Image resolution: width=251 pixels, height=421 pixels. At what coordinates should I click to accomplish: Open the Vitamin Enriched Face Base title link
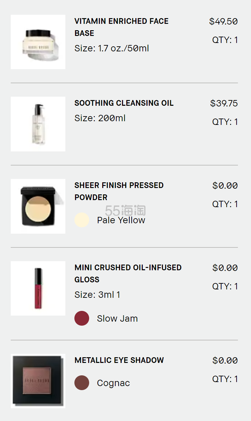pyautogui.click(x=121, y=27)
